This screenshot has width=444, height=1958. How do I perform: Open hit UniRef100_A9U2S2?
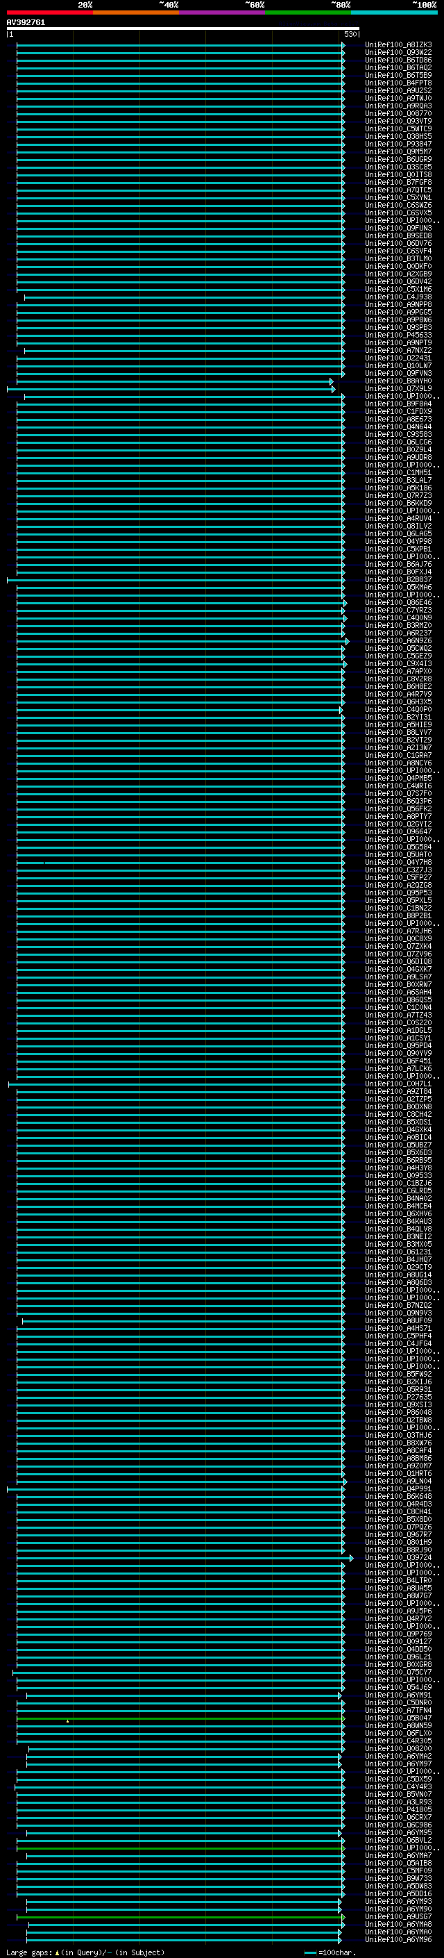click(x=398, y=90)
